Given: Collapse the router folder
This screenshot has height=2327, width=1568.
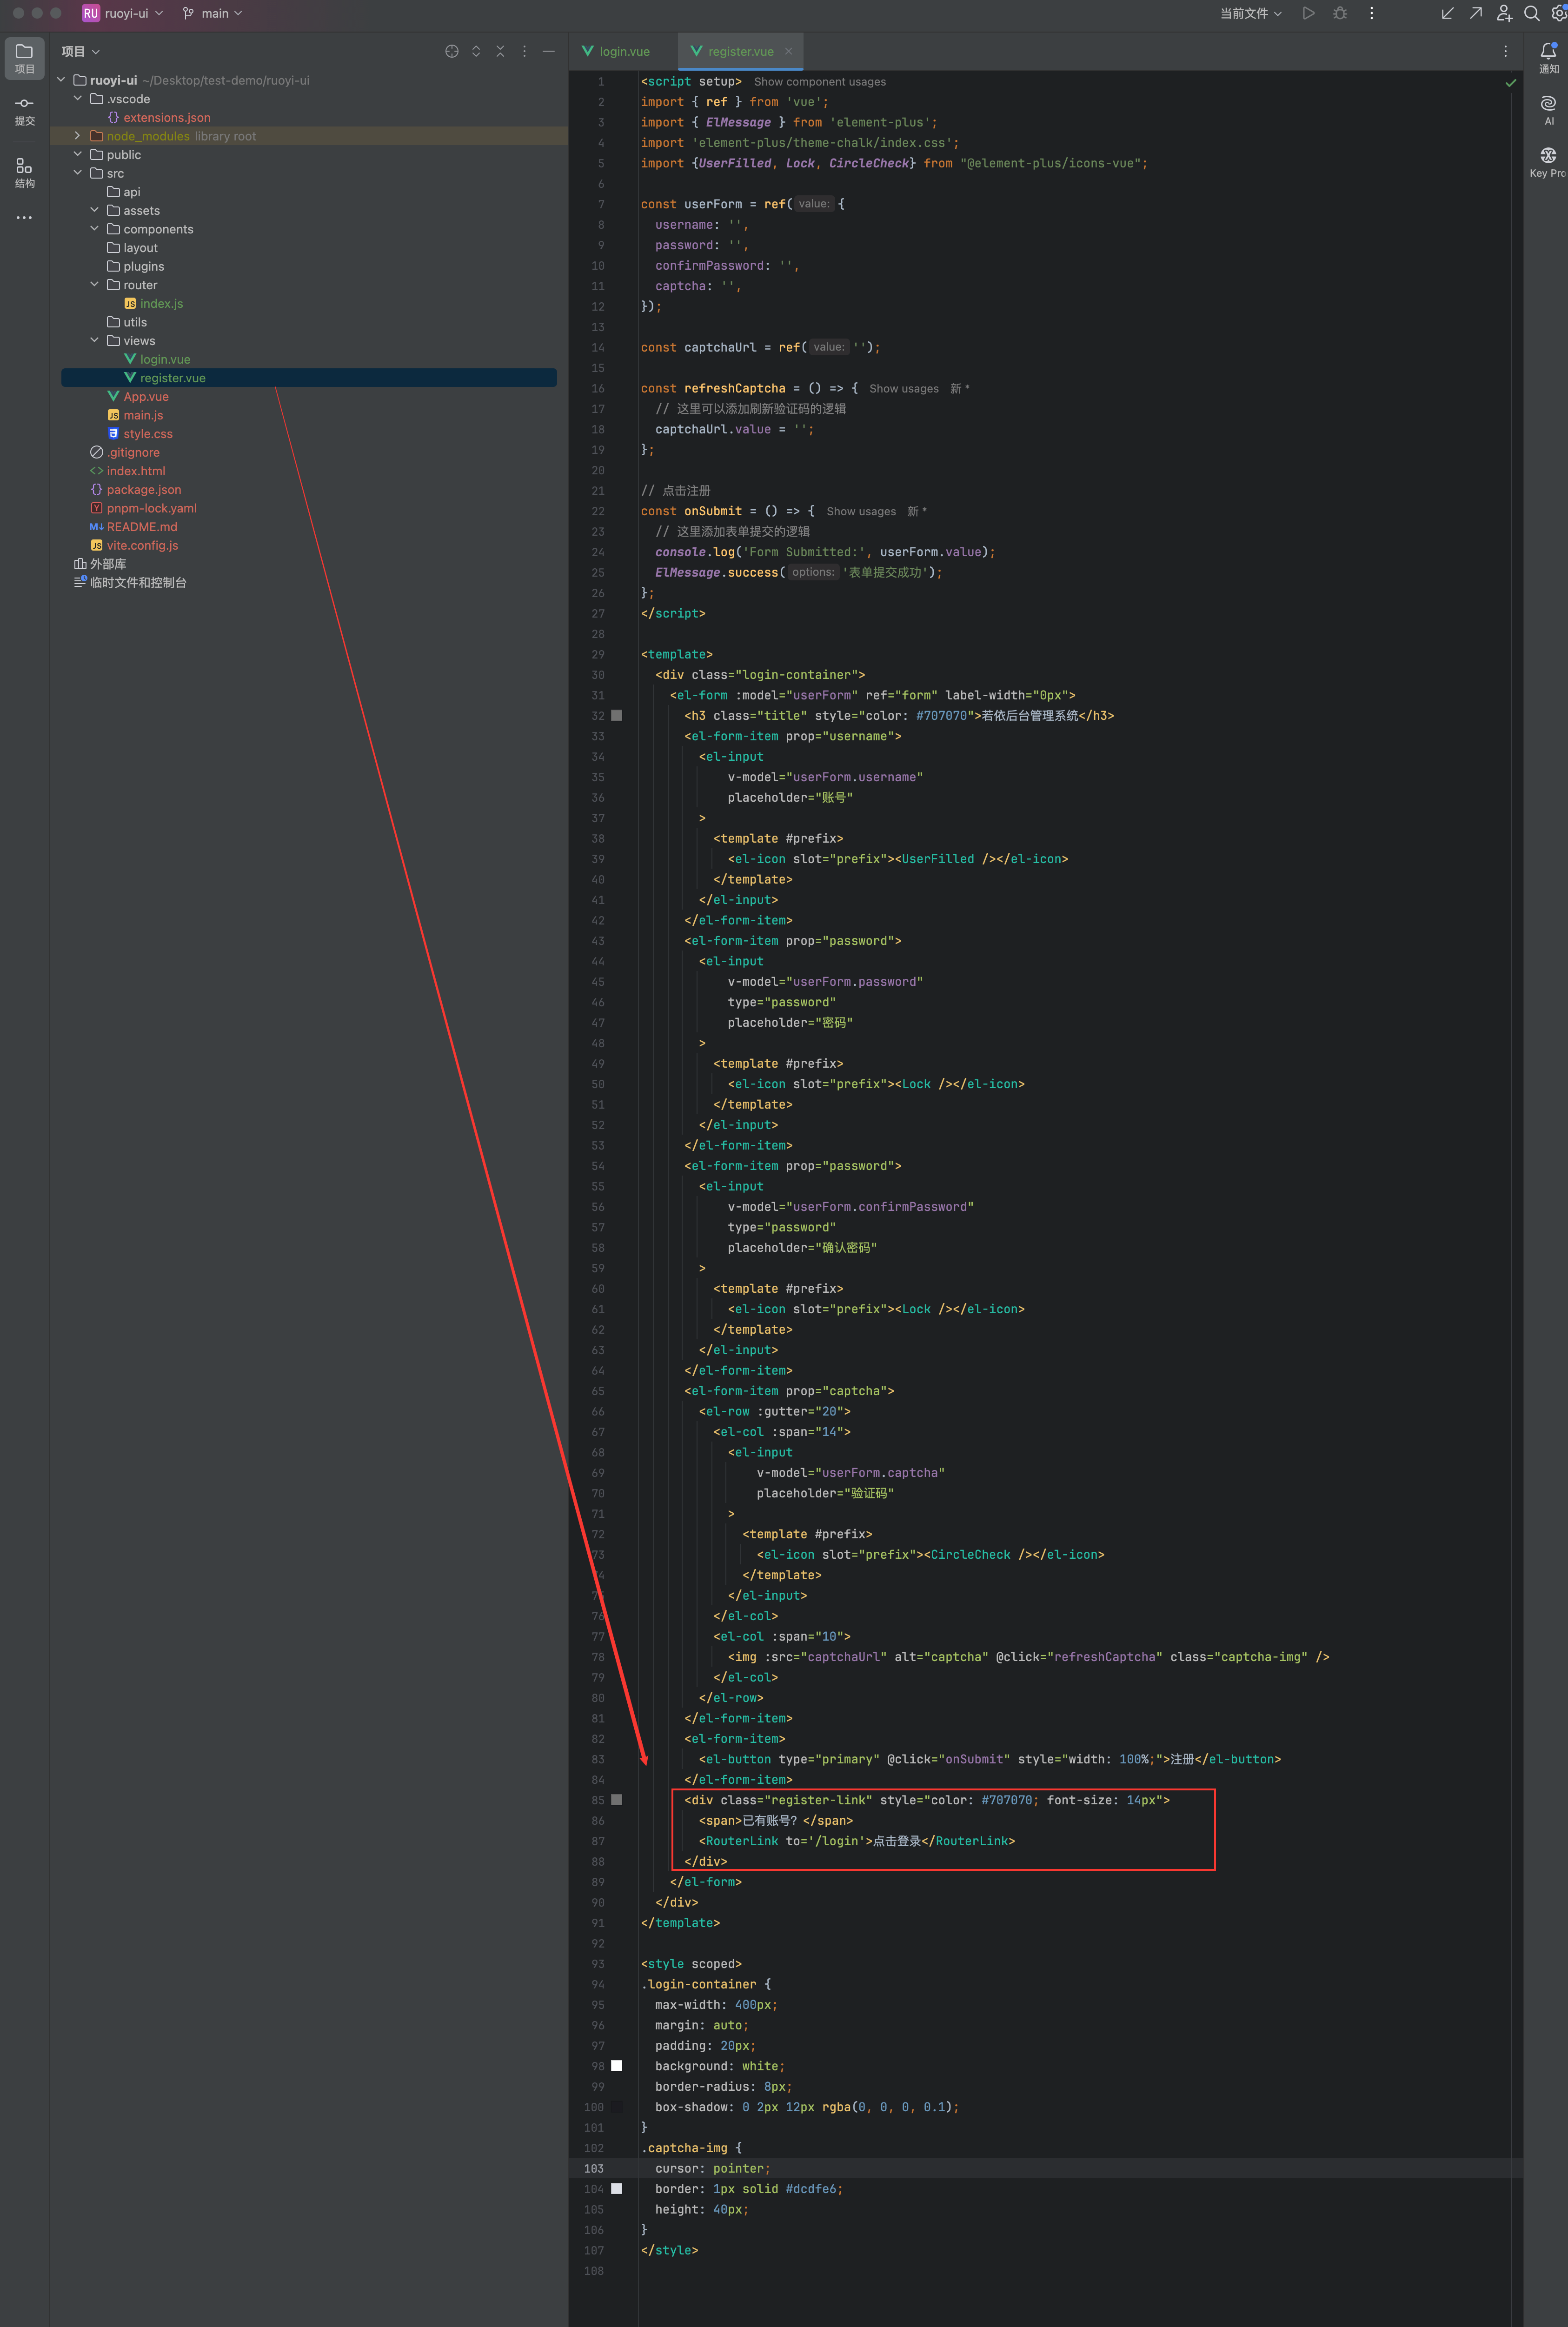Looking at the screenshot, I should pyautogui.click(x=95, y=285).
